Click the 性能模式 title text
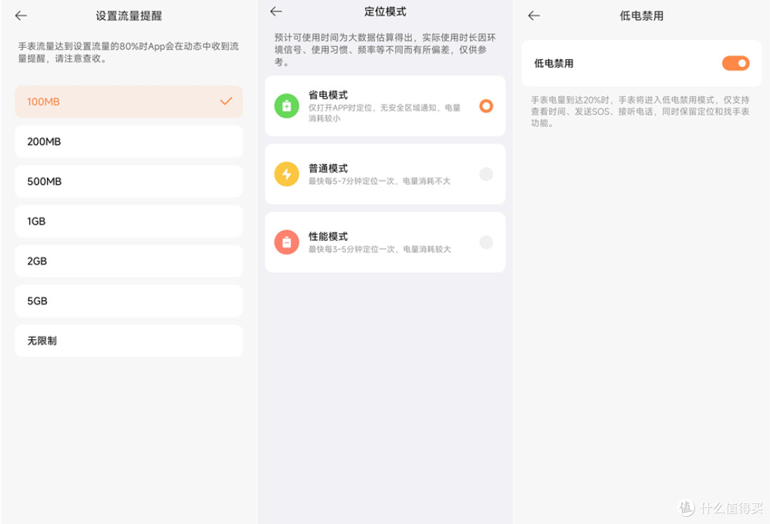The width and height of the screenshot is (770, 524). pyautogui.click(x=328, y=236)
